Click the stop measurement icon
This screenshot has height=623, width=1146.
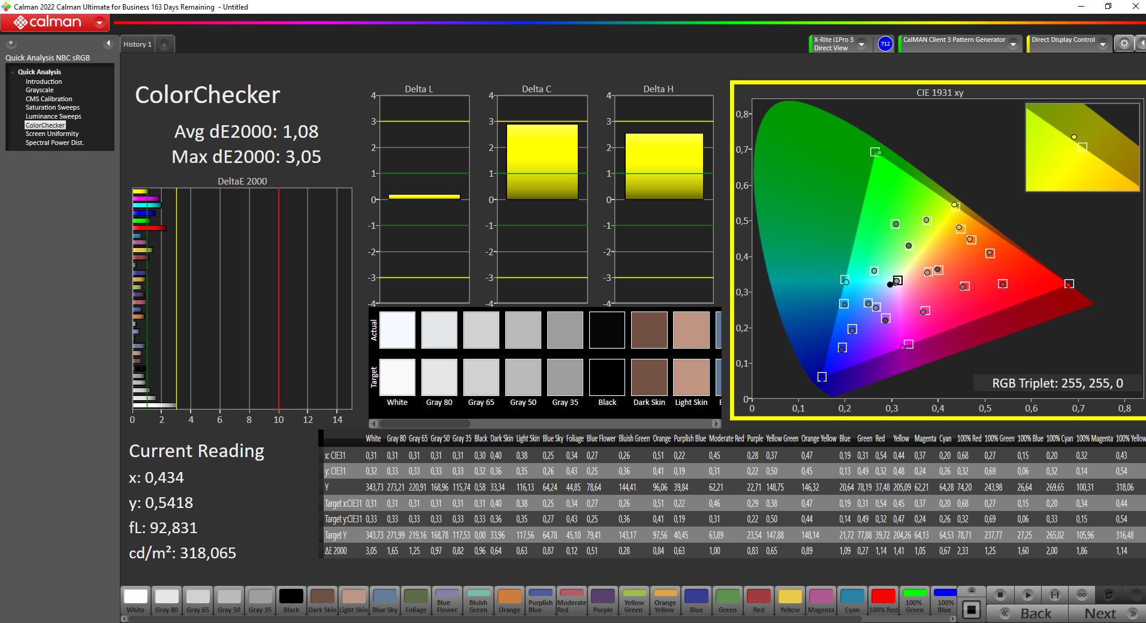[x=1000, y=595]
